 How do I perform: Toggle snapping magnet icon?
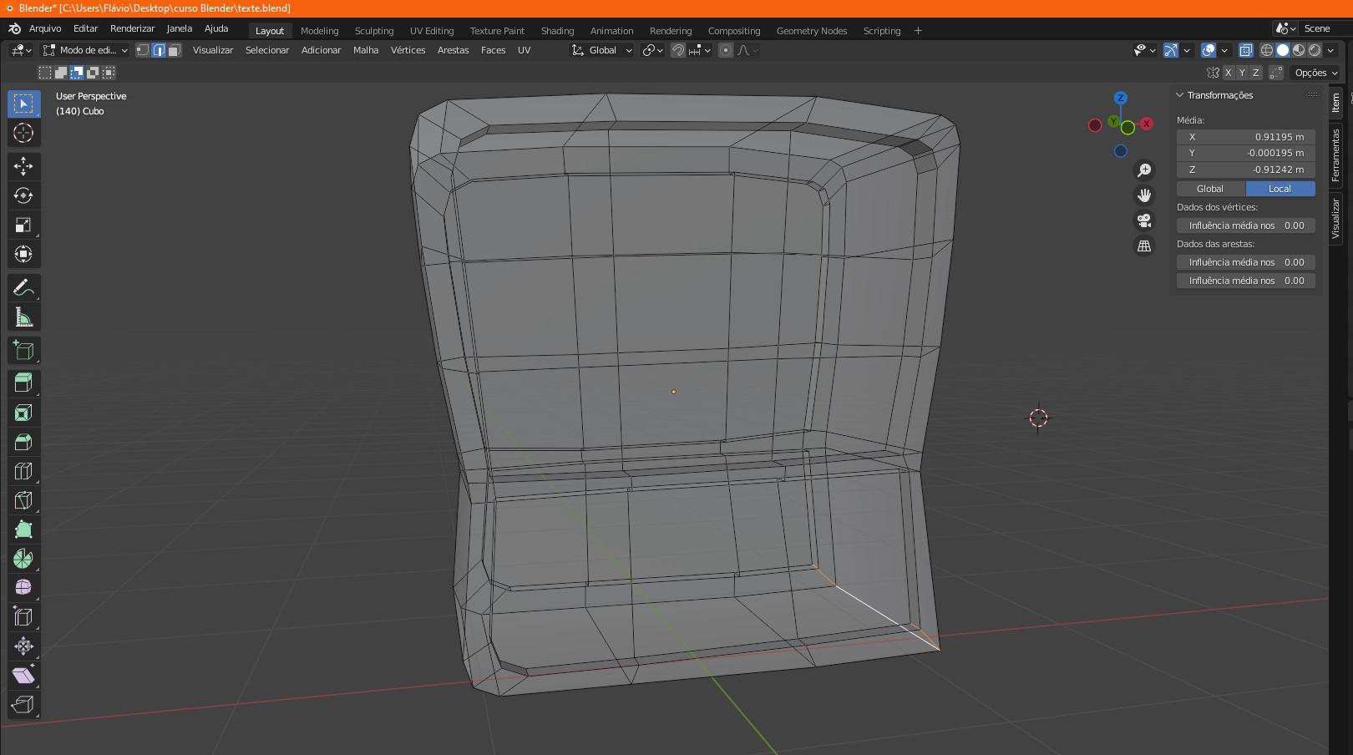tap(678, 50)
